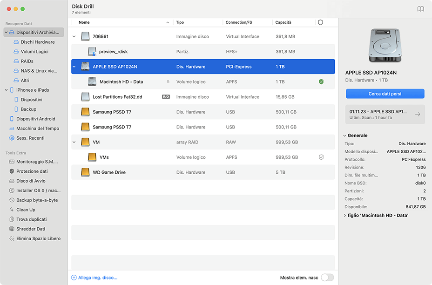Click the 841,87 GB Disponibile value

click(415, 207)
